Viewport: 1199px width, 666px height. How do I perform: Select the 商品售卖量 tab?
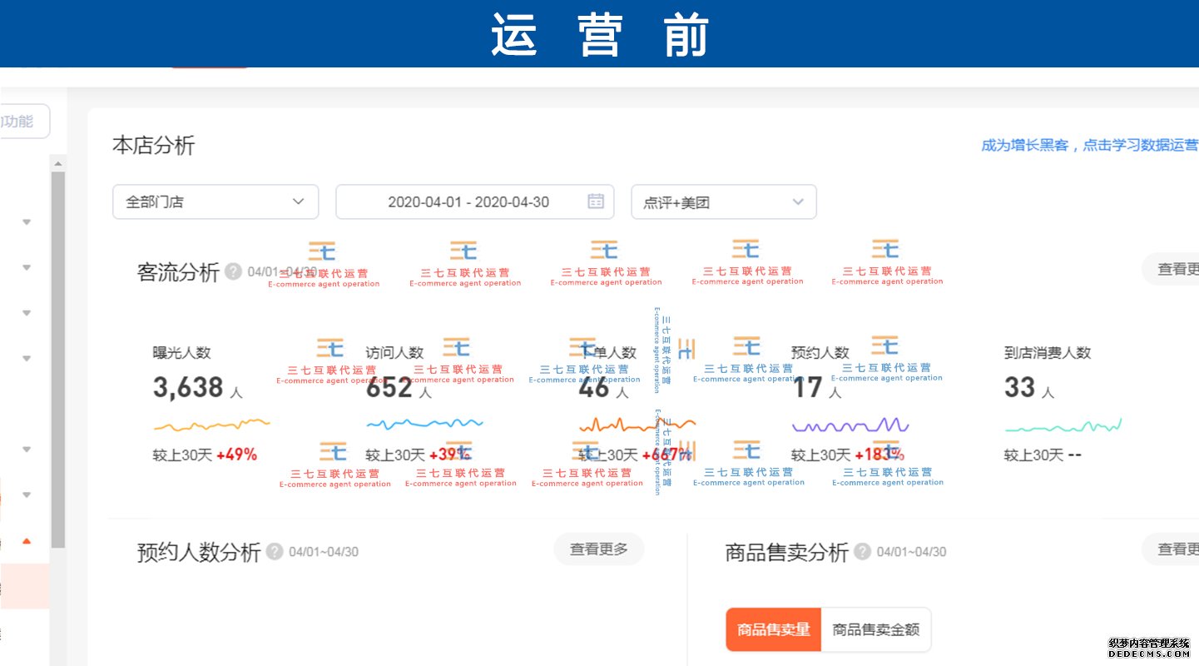tap(774, 629)
